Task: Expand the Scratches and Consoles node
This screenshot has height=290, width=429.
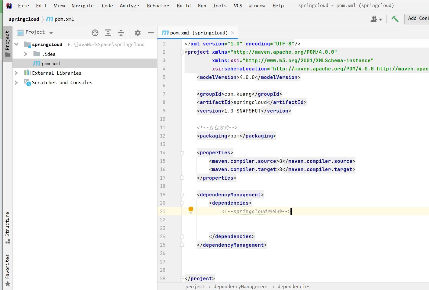Action: [16, 82]
